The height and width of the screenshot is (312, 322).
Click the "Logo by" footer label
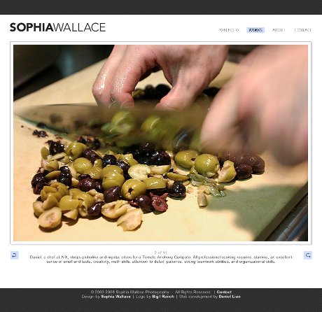[143, 297]
